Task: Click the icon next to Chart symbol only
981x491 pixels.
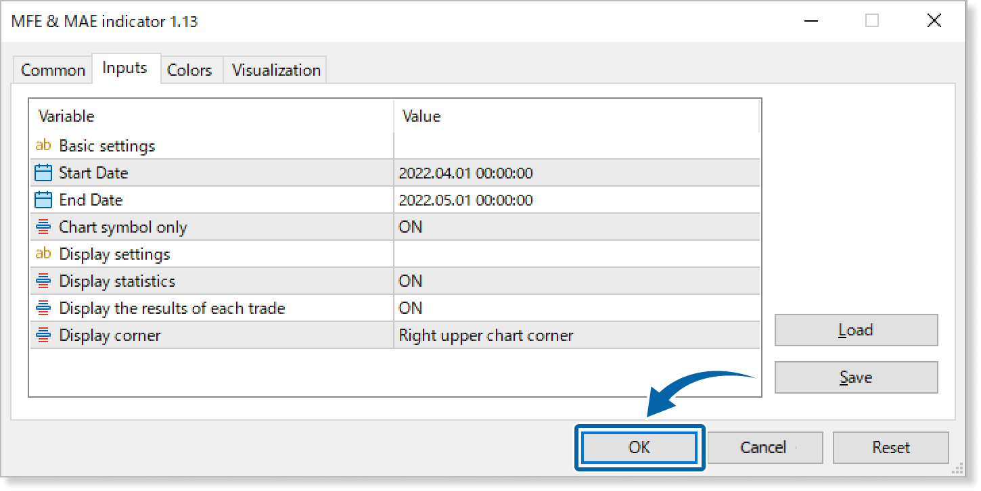Action: [x=43, y=227]
